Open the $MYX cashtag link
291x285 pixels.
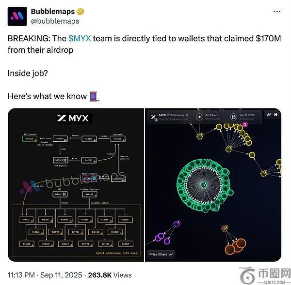click(x=80, y=39)
